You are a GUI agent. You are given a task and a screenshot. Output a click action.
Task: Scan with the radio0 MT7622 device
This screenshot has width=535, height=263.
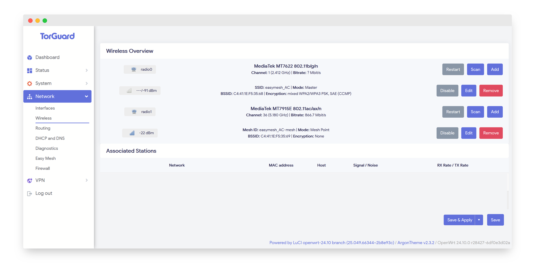(475, 69)
